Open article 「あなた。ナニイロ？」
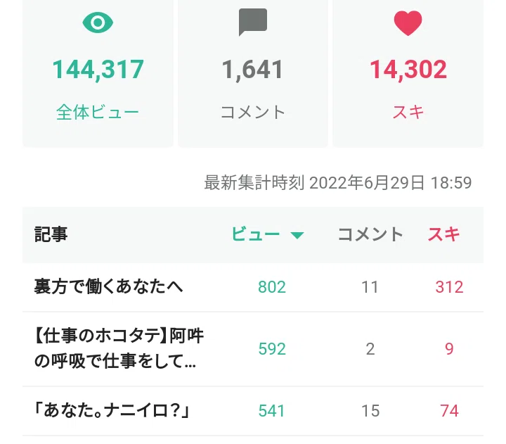This screenshot has width=506, height=444. (112, 411)
